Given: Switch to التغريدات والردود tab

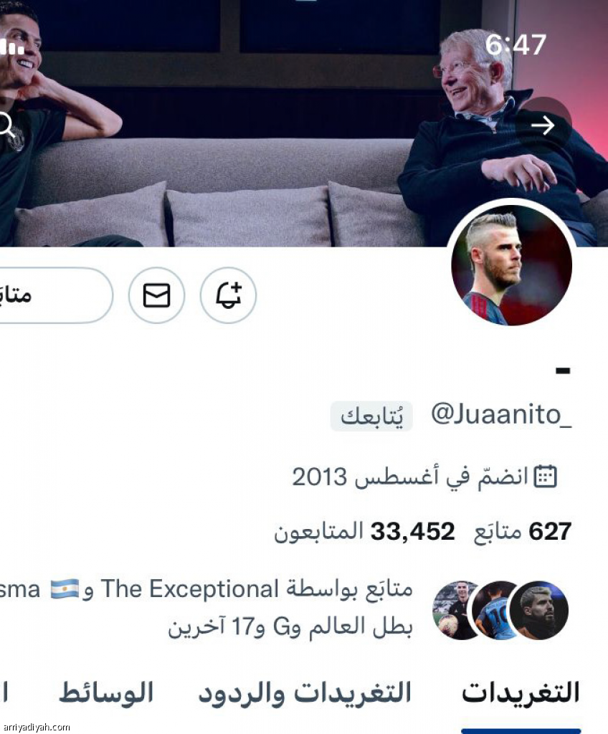Looking at the screenshot, I should click(305, 693).
